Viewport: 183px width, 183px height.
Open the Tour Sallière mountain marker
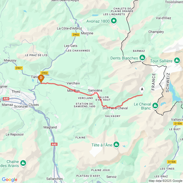(177, 61)
